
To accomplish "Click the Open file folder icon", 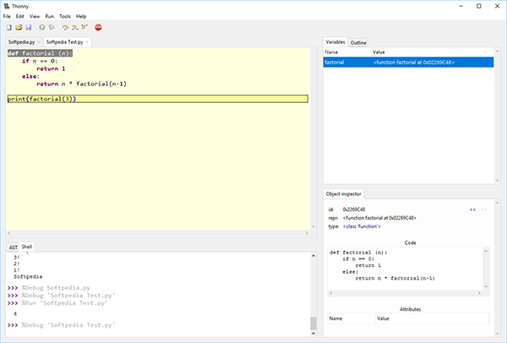I will point(18,28).
